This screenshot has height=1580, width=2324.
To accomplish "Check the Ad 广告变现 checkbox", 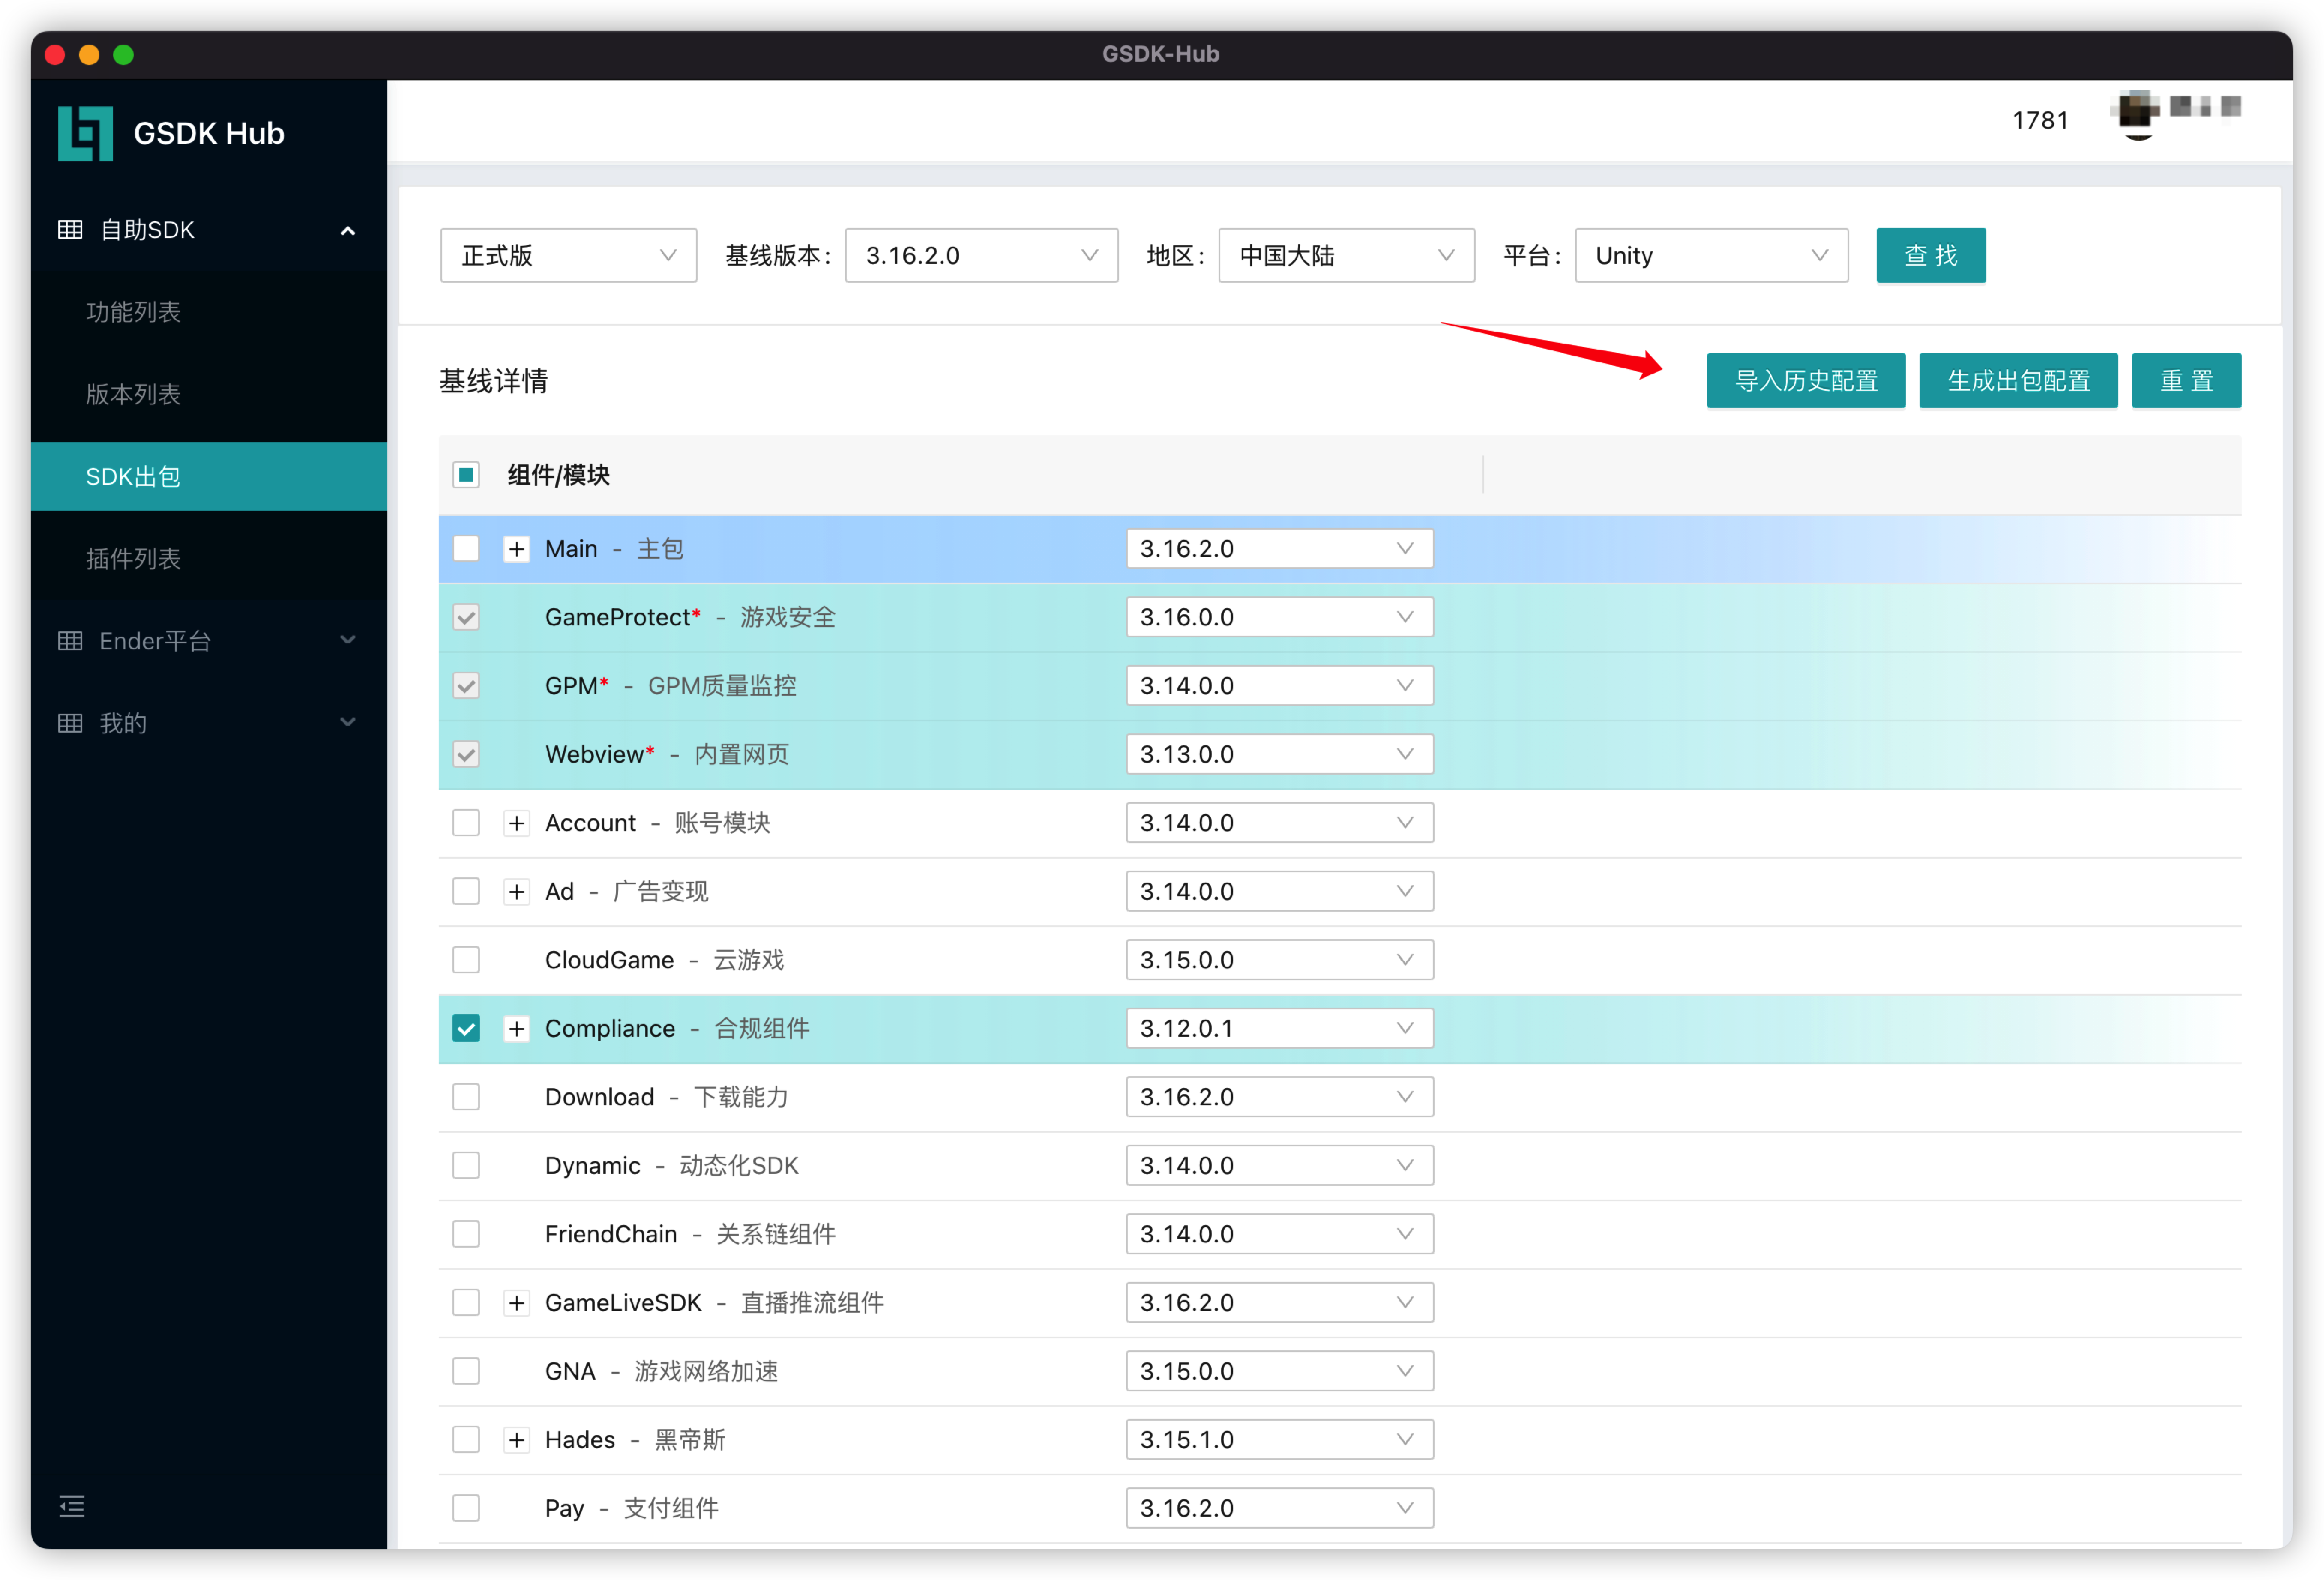I will (x=466, y=891).
